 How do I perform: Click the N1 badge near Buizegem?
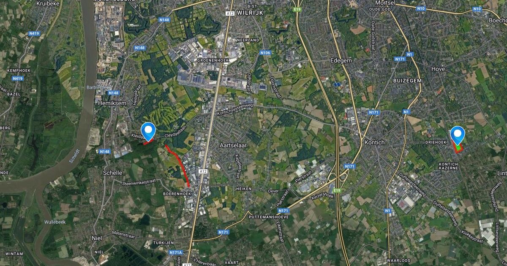409,54
